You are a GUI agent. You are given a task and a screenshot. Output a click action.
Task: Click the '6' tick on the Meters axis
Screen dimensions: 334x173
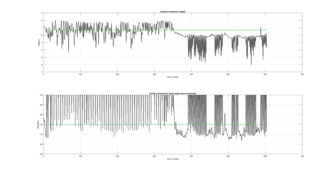(42, 65)
